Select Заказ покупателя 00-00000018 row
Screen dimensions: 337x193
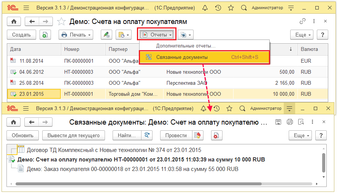(x=132, y=169)
